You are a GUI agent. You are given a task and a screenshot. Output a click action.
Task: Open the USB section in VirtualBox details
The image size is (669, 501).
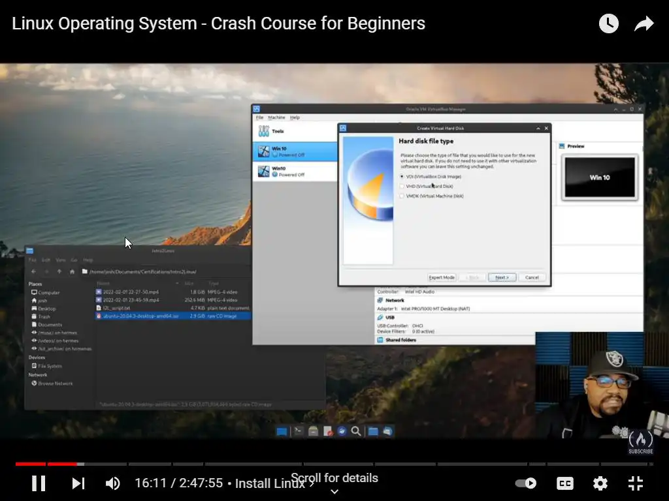coord(389,318)
